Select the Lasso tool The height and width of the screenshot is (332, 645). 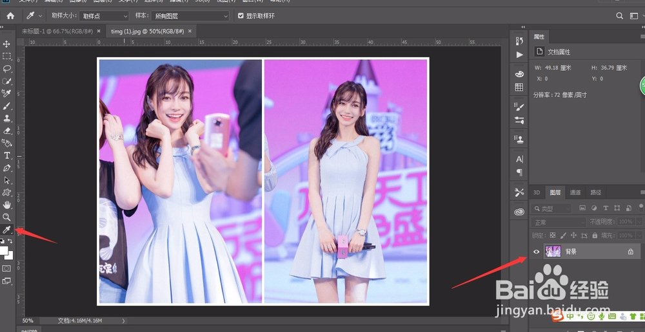6,69
